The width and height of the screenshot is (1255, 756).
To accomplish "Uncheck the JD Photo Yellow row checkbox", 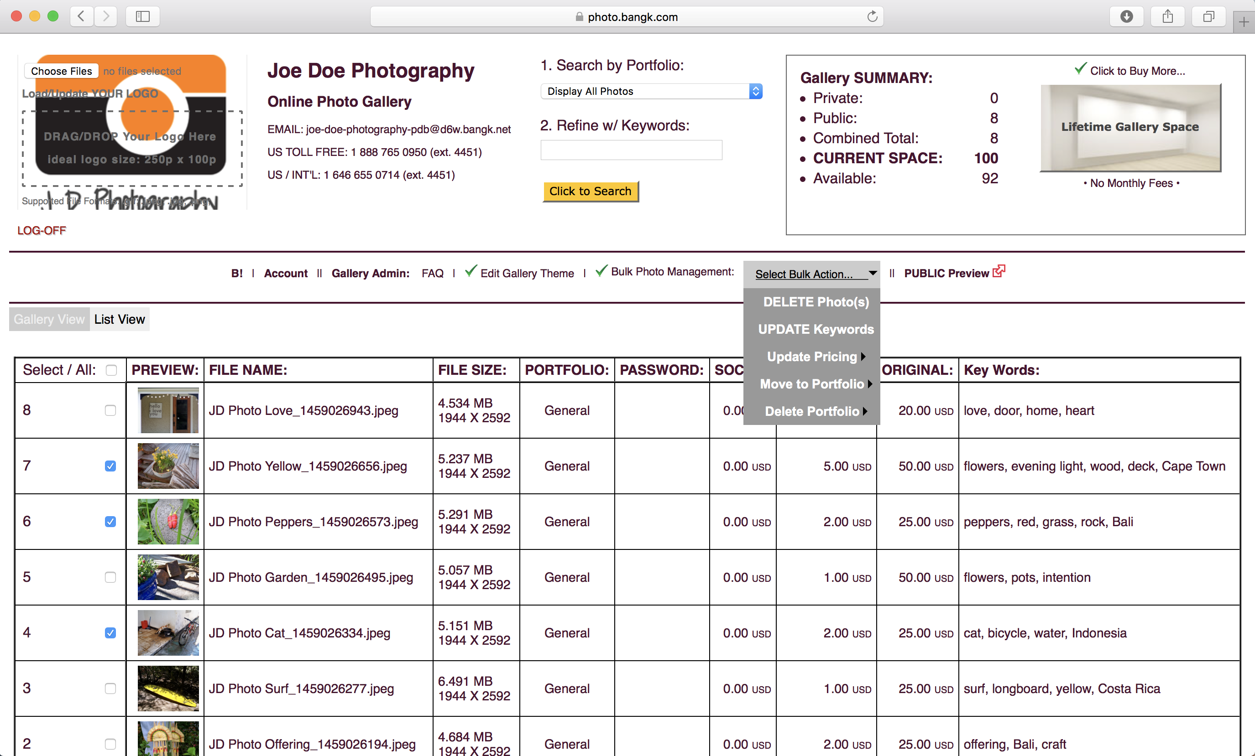I will [x=110, y=466].
